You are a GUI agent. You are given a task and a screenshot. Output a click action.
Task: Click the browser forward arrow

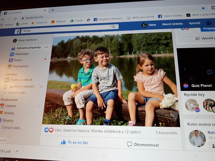[9, 19]
